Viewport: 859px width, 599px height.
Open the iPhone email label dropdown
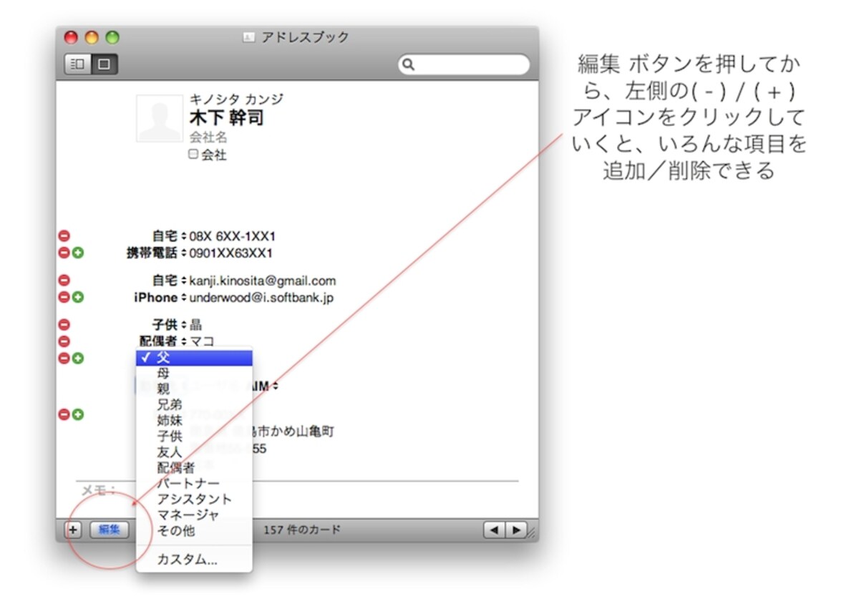pyautogui.click(x=183, y=298)
